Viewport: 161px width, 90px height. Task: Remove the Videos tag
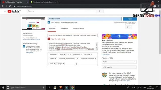(x=56, y=59)
